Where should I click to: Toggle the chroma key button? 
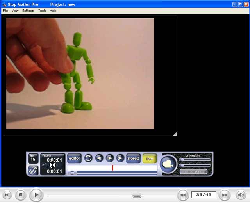point(194,171)
